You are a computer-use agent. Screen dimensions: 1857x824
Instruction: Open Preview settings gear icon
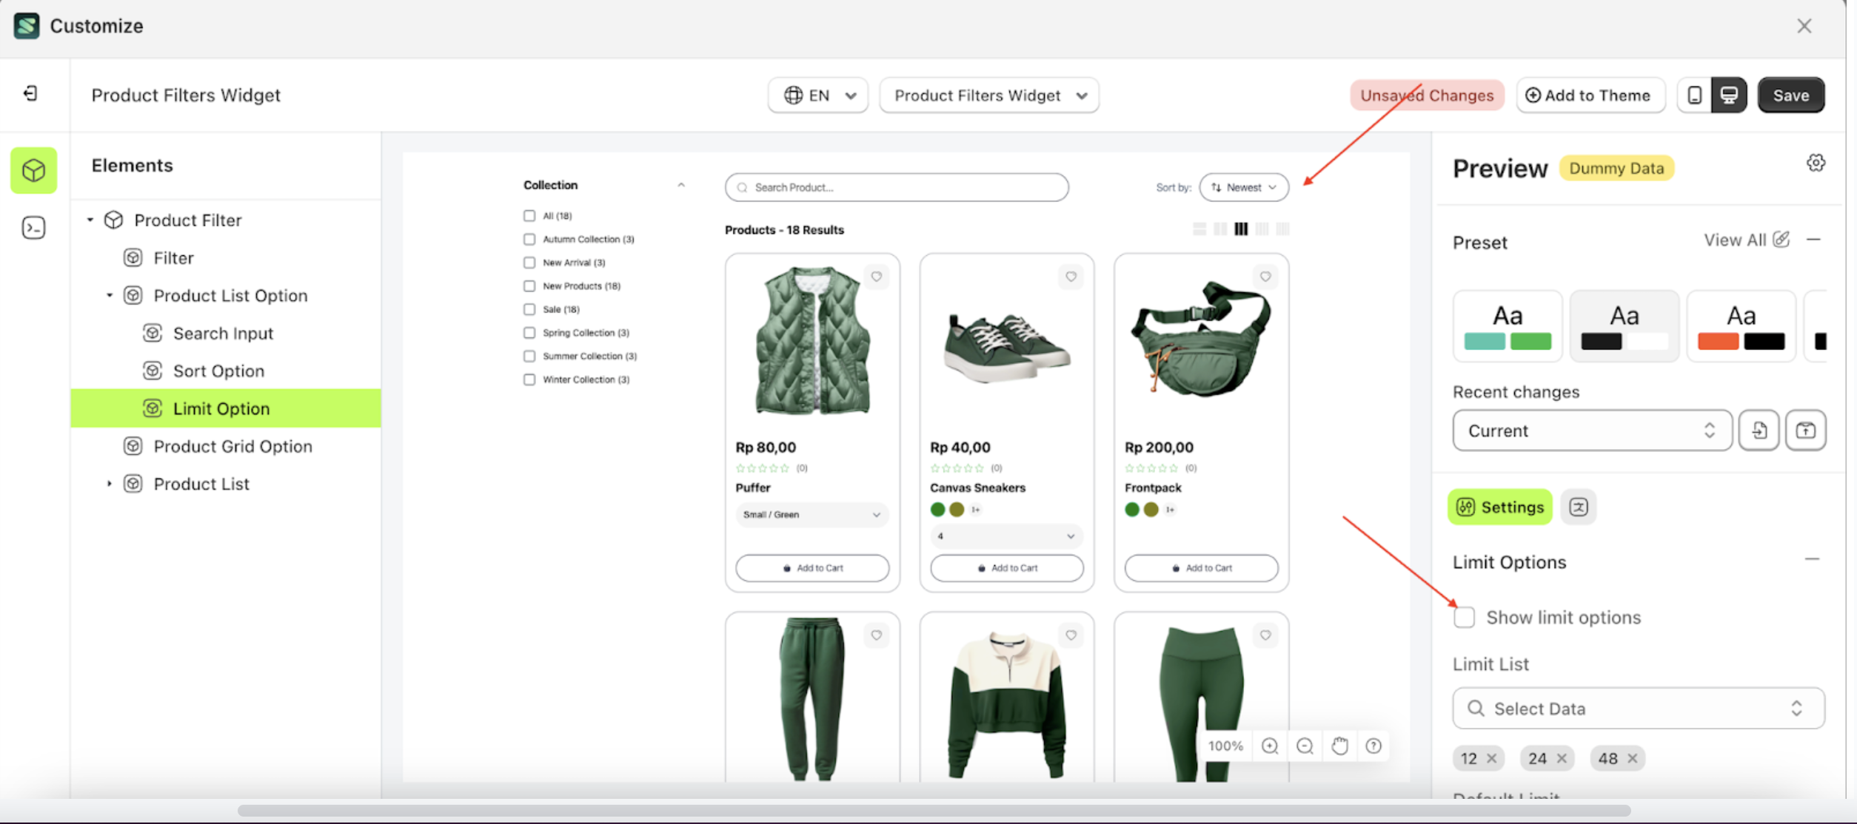click(x=1816, y=163)
